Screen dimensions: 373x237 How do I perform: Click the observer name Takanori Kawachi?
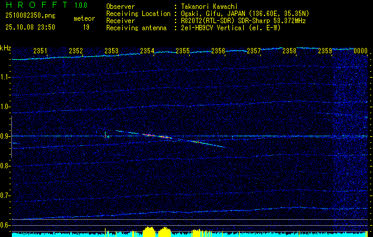click(x=210, y=7)
